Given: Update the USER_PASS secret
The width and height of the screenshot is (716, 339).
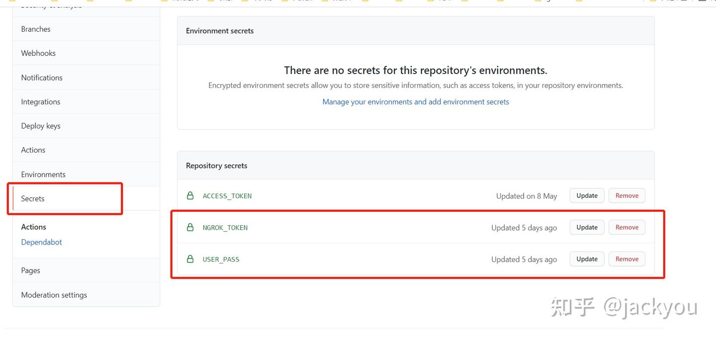Looking at the screenshot, I should (586, 259).
